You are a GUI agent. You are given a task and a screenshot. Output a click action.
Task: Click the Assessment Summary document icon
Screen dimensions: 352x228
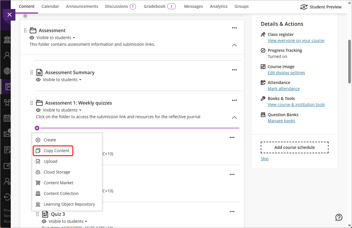point(39,72)
